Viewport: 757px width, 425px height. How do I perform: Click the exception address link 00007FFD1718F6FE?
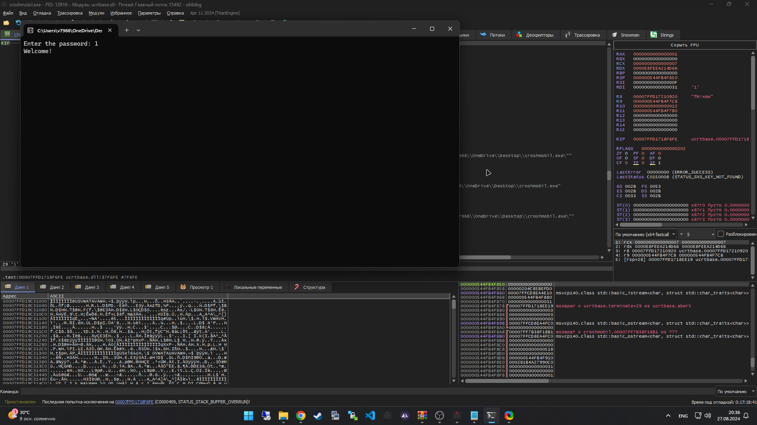click(x=134, y=402)
